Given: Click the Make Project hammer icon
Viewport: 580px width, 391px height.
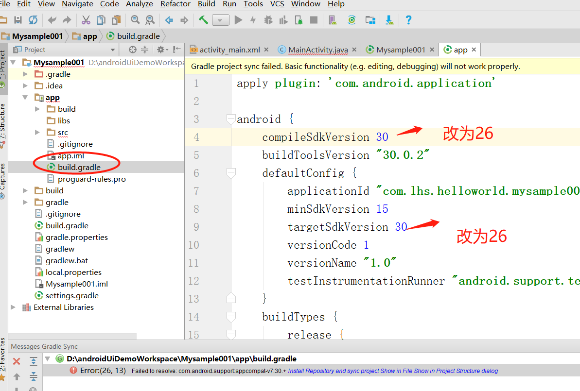Looking at the screenshot, I should (x=203, y=20).
